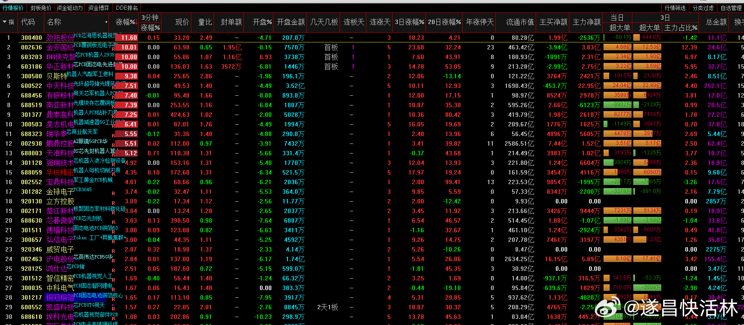The image size is (744, 325).
Task: Sort by 20日涨幅% column header
Action: pyautogui.click(x=444, y=22)
